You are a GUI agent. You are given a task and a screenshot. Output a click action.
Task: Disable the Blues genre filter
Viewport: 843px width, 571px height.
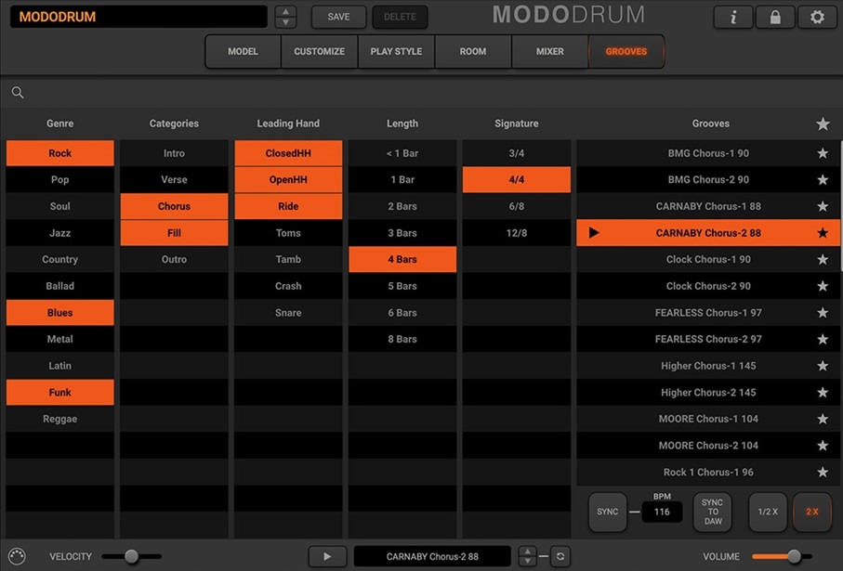[x=60, y=313]
